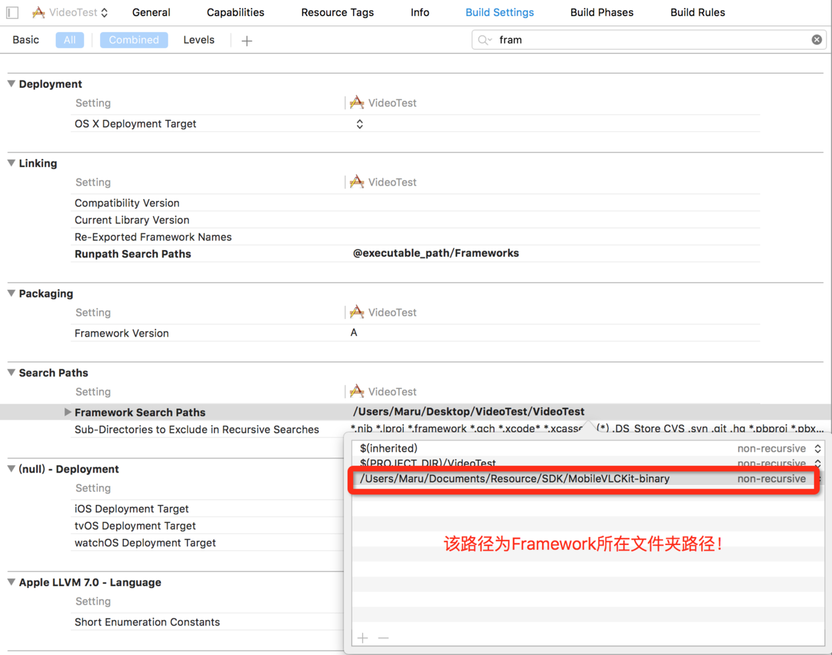
Task: Remove the selected search path entry
Action: click(x=383, y=638)
